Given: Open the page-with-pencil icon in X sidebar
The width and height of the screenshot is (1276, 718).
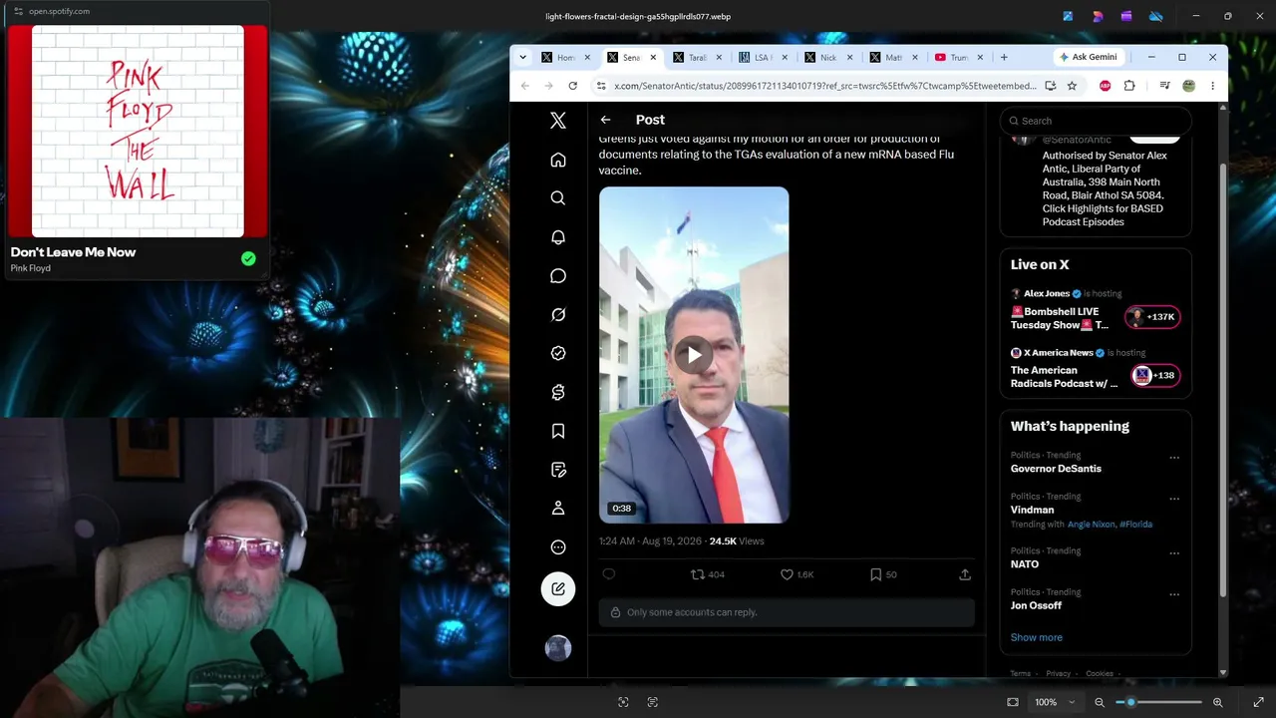Looking at the screenshot, I should point(558,470).
